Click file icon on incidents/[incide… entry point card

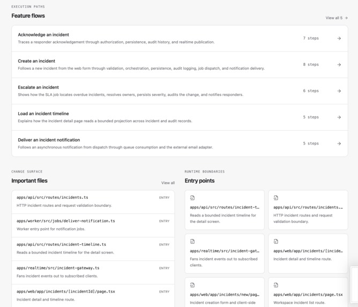point(276,242)
